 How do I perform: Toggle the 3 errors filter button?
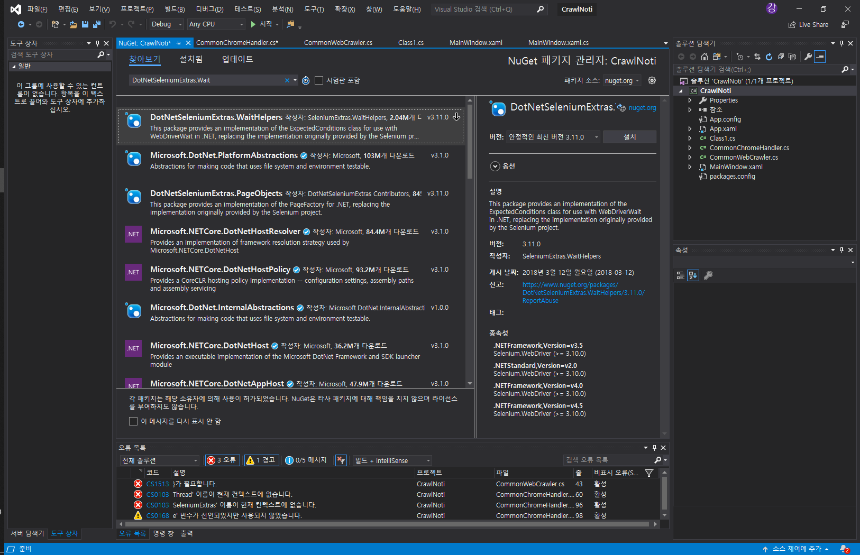click(222, 460)
